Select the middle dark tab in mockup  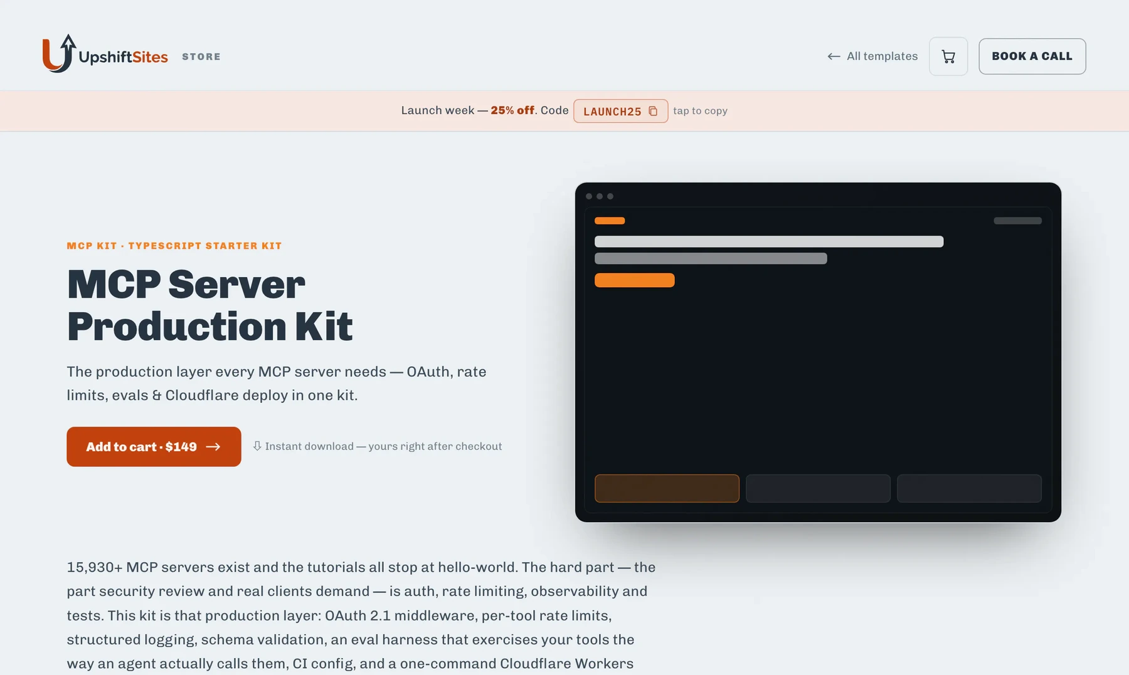click(x=818, y=488)
